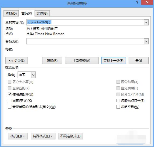Enable the 忽略标点符号(S) checkbox

pyautogui.click(x=118, y=101)
